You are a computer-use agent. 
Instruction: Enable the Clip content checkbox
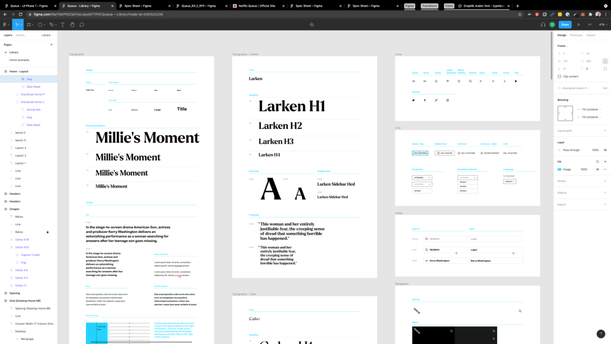(559, 76)
